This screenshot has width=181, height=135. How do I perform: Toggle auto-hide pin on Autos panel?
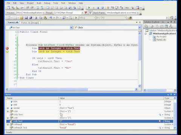pyautogui.click(x=171, y=94)
